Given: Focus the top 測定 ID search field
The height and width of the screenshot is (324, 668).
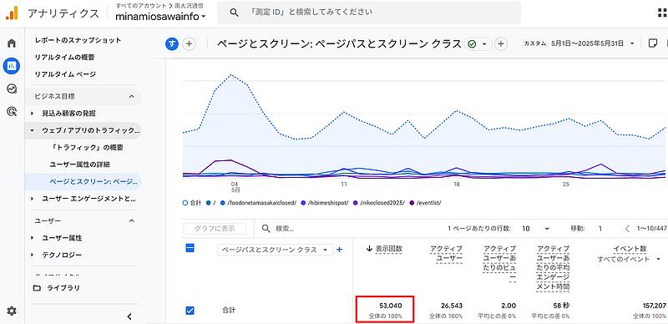Looking at the screenshot, I should click(x=369, y=13).
